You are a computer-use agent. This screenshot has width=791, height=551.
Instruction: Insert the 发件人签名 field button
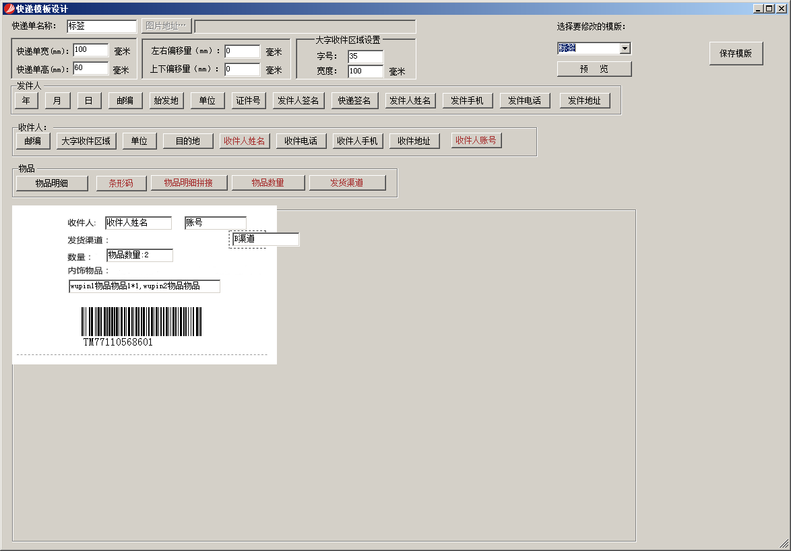pyautogui.click(x=299, y=100)
